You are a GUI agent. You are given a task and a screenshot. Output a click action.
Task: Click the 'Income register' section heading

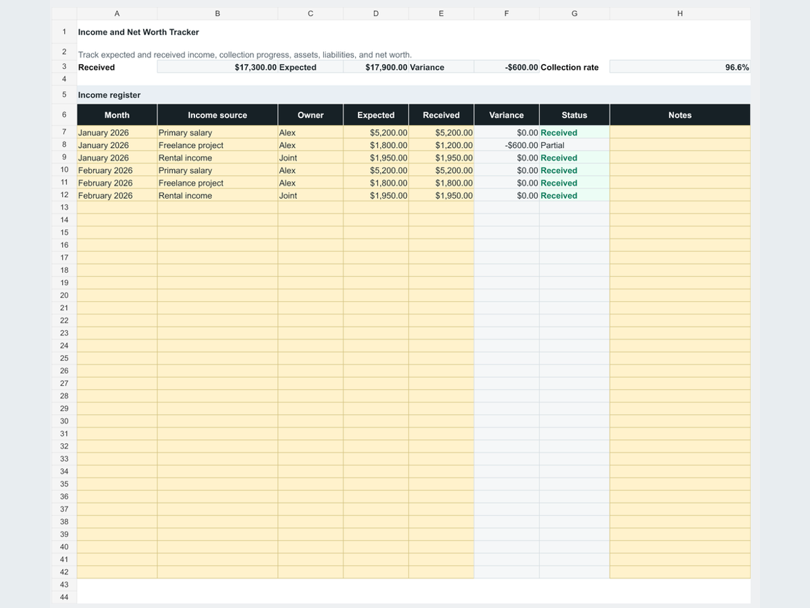tap(109, 95)
